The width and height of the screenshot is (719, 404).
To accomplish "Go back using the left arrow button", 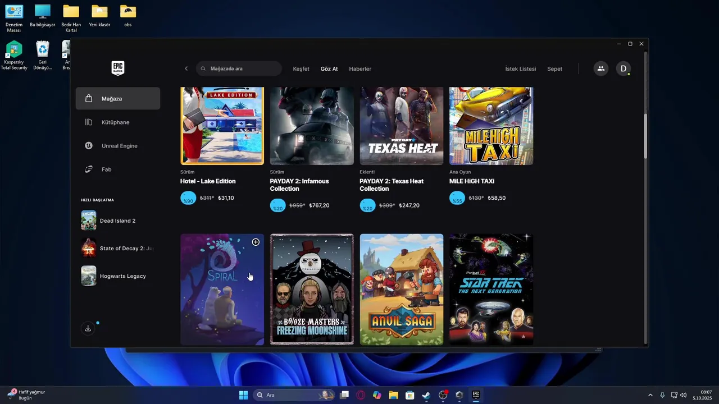I will 186,68.
